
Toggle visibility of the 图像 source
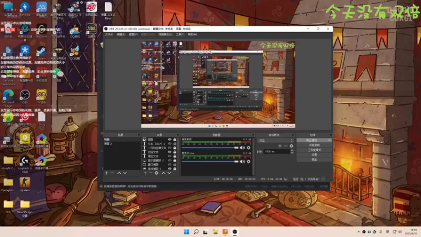[169, 140]
